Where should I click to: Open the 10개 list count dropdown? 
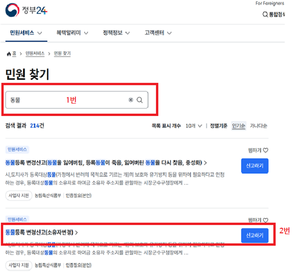pos(194,126)
